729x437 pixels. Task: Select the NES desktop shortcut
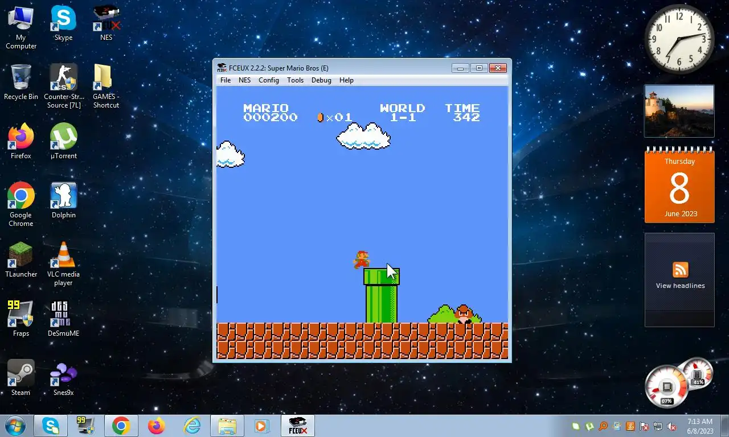click(106, 23)
